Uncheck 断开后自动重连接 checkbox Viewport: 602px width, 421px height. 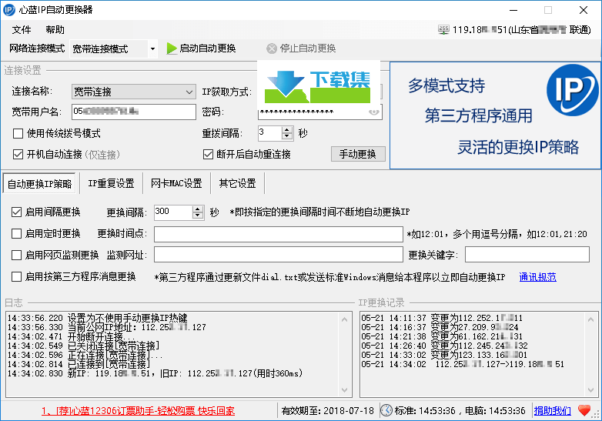pyautogui.click(x=208, y=154)
